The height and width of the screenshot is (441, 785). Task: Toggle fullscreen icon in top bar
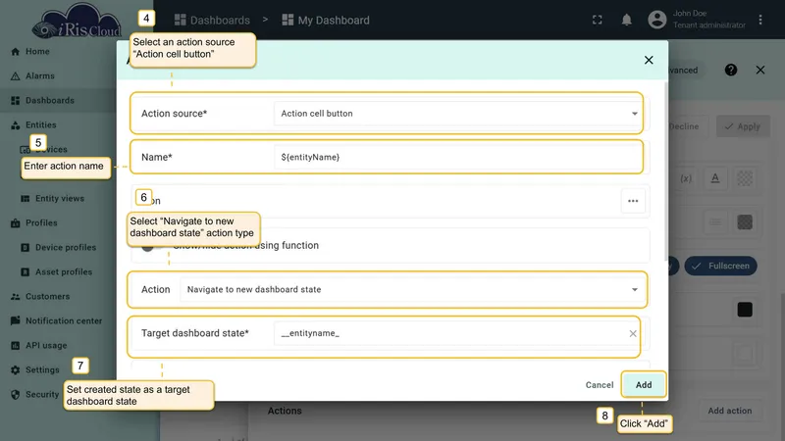(598, 20)
